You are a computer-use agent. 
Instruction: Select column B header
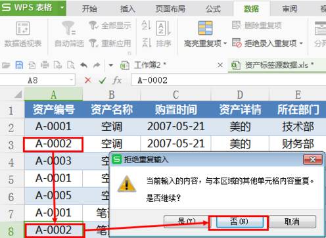click(112, 95)
